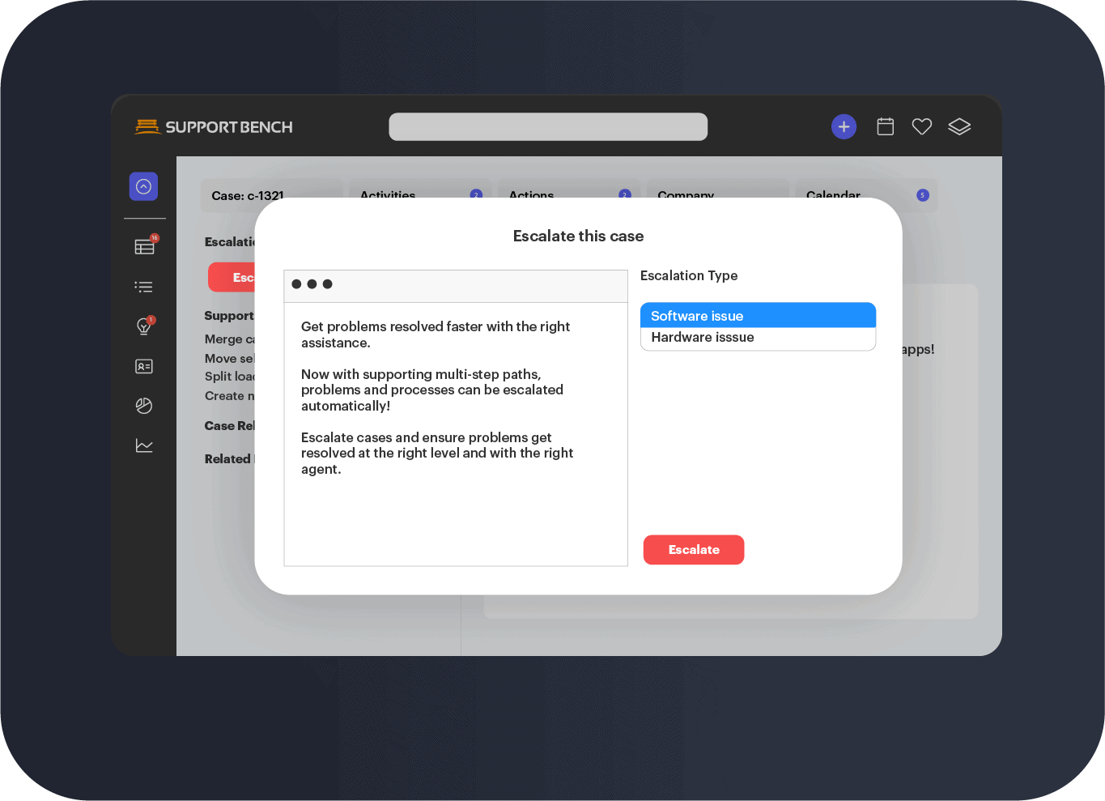Click the heart favorites icon in top bar
This screenshot has width=1105, height=801.
click(922, 126)
